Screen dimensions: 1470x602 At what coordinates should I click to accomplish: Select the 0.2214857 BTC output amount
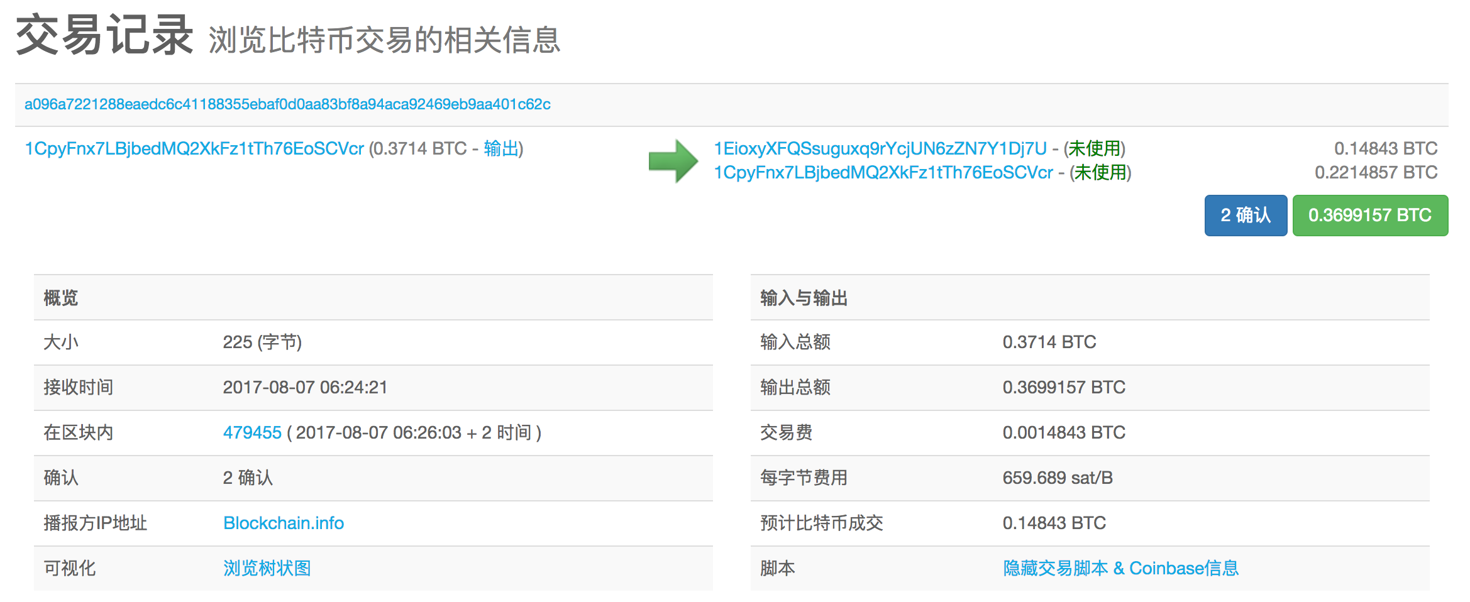pos(1376,173)
